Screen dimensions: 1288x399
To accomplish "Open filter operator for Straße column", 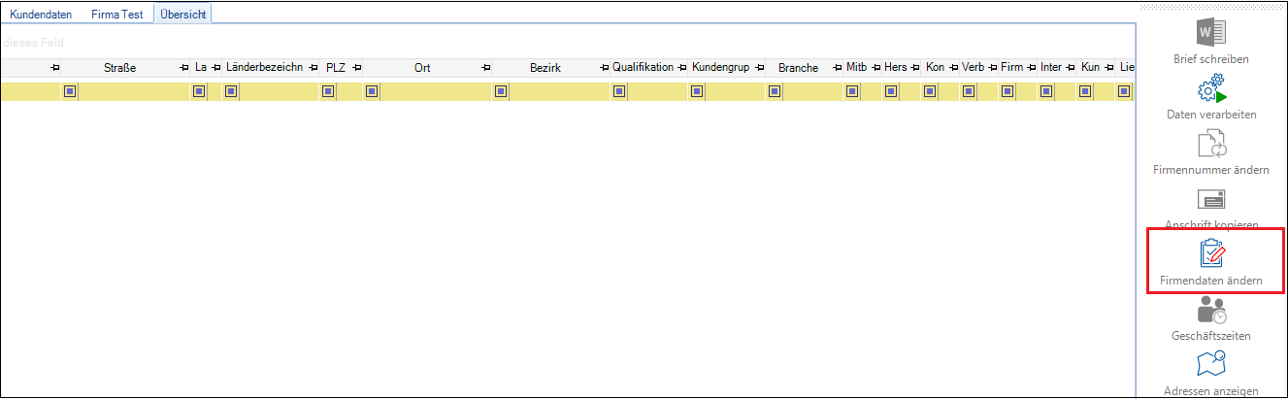I will pyautogui.click(x=70, y=92).
